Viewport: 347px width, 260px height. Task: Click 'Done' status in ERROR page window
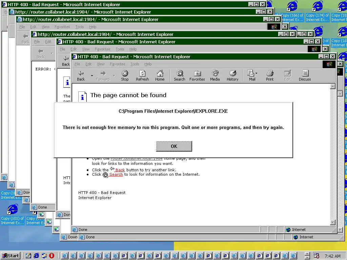42,208
